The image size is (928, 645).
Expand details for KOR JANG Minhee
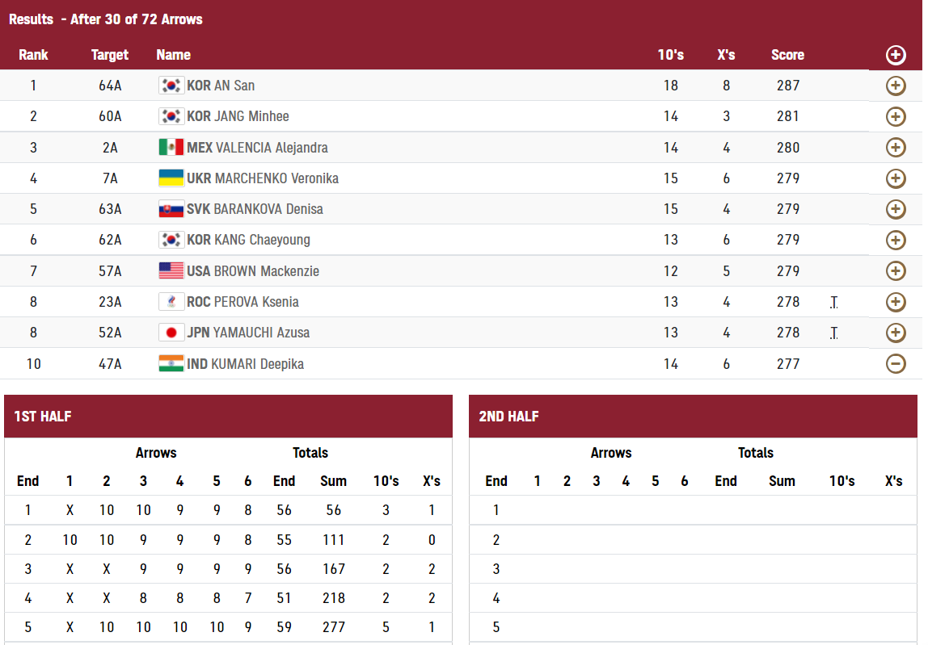point(896,116)
